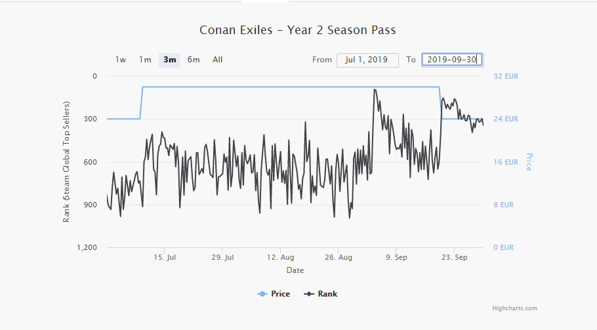This screenshot has height=330, width=597.
Task: Click the vertical Price axis title
Action: [x=529, y=161]
